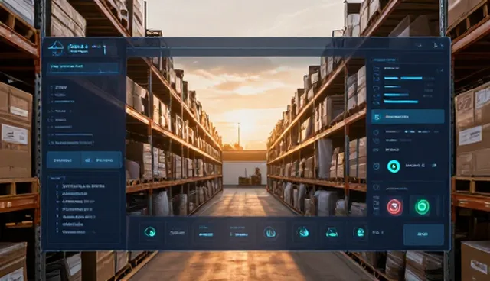This screenshot has height=281, width=490.
Task: Click the plain text label right of the first toolbar icon
Action: (177, 233)
